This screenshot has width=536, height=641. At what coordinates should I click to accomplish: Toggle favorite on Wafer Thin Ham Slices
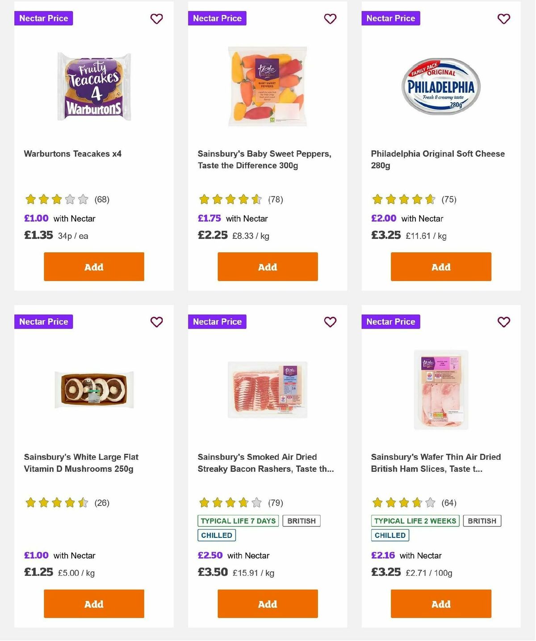pyautogui.click(x=503, y=321)
